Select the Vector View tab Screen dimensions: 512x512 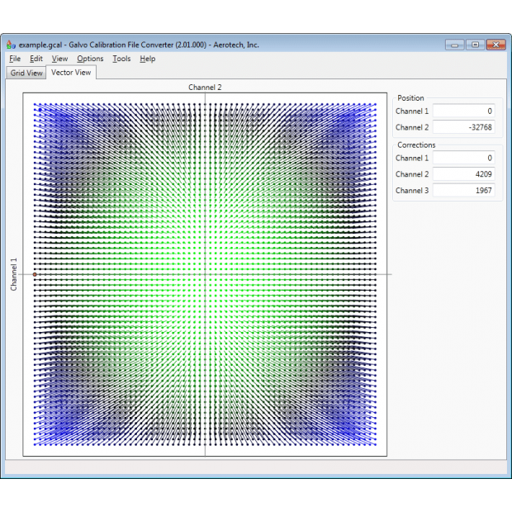pyautogui.click(x=71, y=73)
